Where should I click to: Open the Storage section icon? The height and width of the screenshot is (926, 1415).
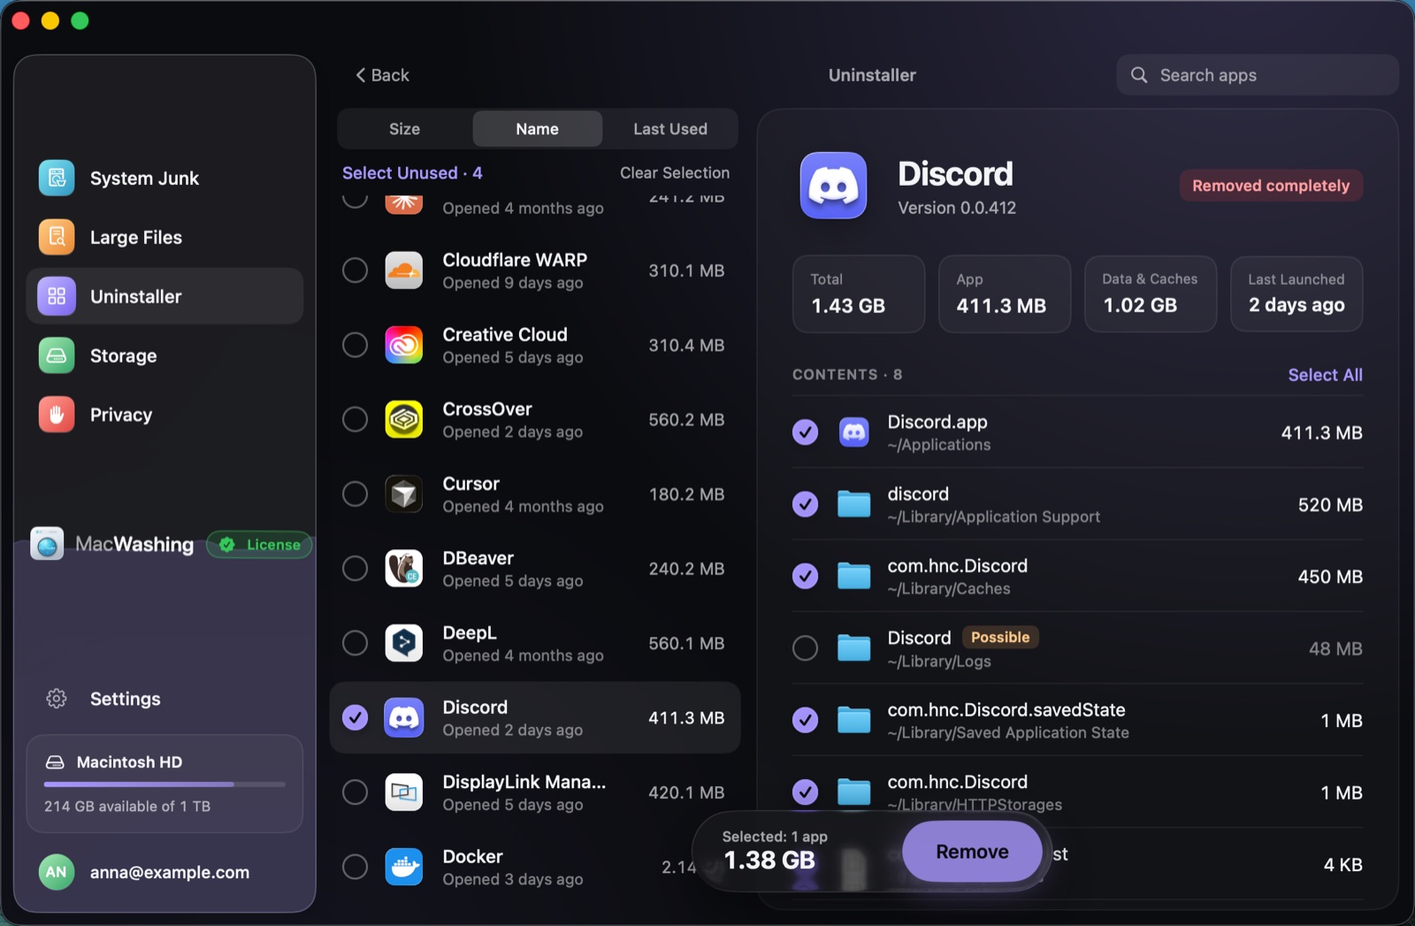pyautogui.click(x=57, y=356)
